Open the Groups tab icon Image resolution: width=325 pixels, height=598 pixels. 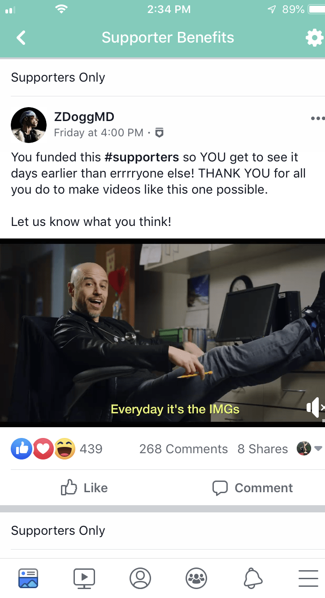[196, 578]
